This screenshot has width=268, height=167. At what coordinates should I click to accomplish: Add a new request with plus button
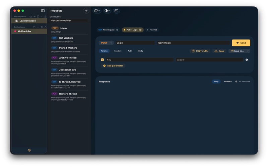[86, 11]
